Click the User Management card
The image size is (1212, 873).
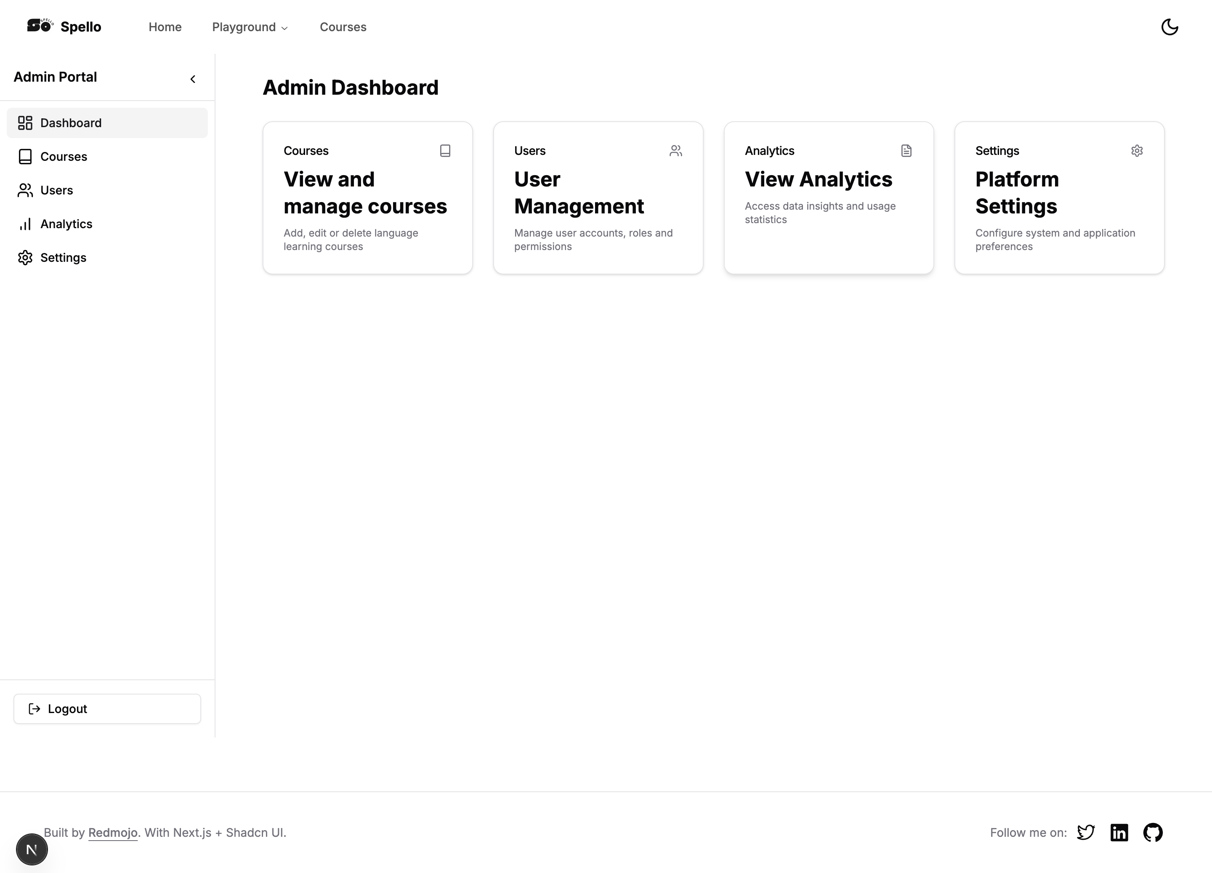pyautogui.click(x=598, y=198)
